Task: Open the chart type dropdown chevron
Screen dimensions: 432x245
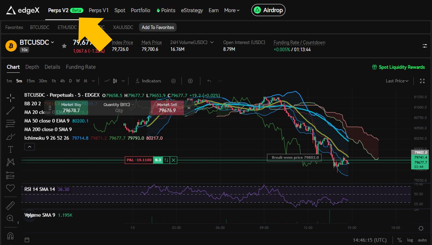Action: click(x=123, y=81)
